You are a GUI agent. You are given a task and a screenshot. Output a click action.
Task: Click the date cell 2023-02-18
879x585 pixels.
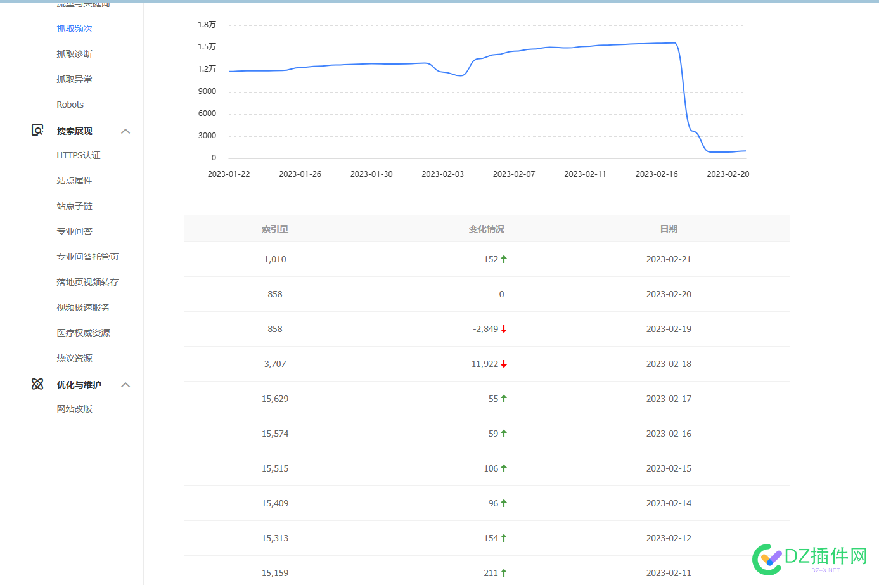coord(669,364)
